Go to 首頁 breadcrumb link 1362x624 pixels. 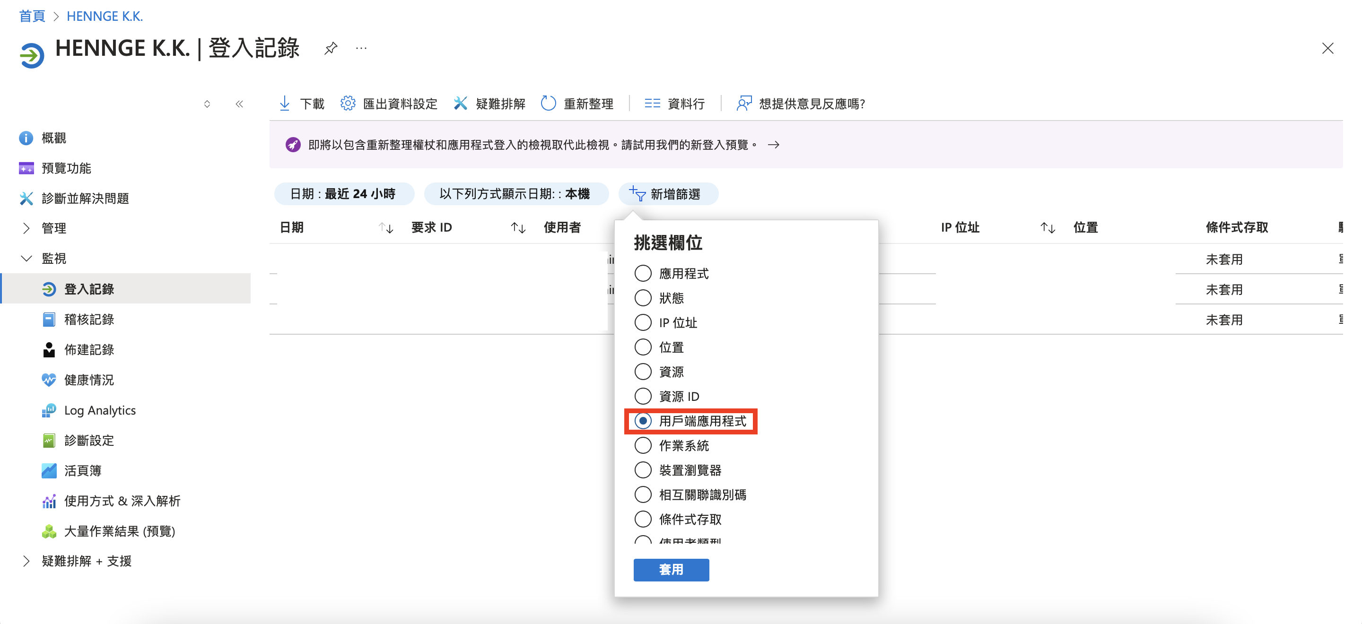[32, 16]
